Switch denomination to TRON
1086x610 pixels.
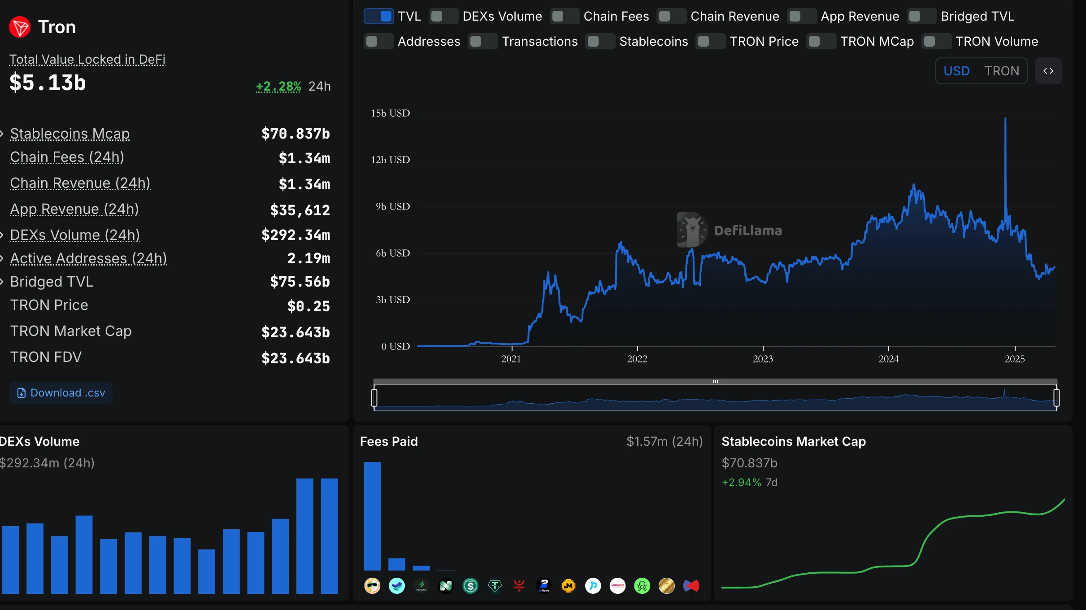tap(1002, 71)
